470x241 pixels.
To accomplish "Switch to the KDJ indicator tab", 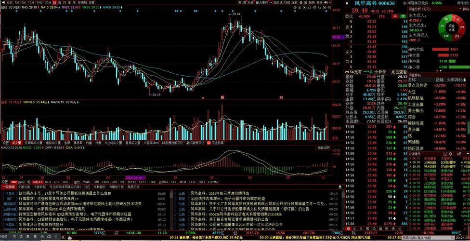I will coord(48,182).
